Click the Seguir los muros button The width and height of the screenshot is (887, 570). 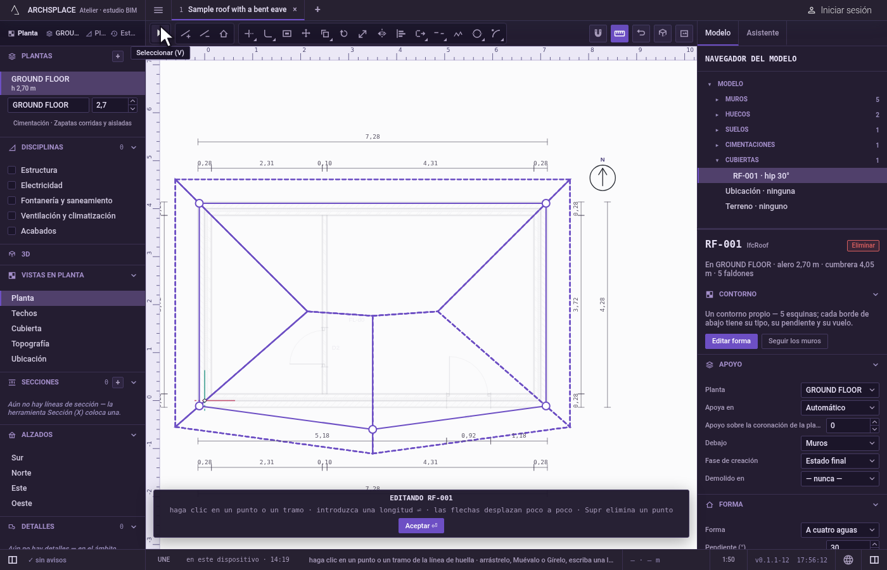[x=794, y=341]
